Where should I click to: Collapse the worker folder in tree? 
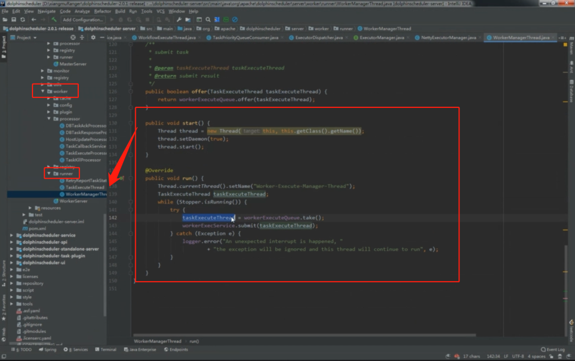pyautogui.click(x=43, y=91)
